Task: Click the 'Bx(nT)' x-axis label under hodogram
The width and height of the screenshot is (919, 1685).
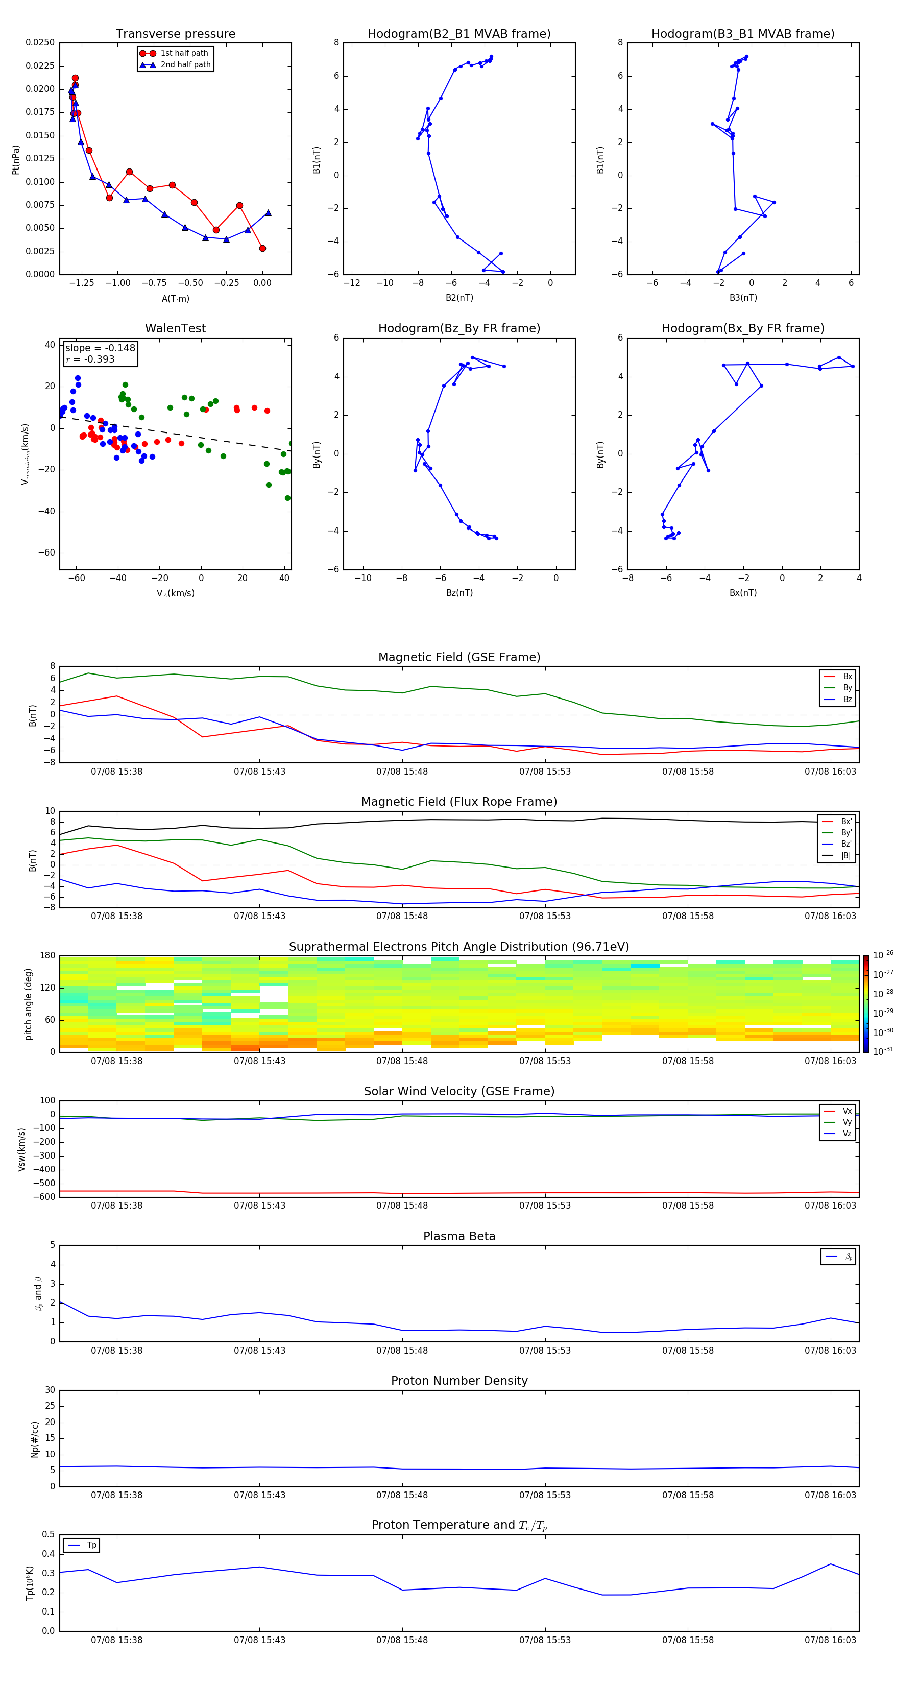Action: (x=743, y=593)
